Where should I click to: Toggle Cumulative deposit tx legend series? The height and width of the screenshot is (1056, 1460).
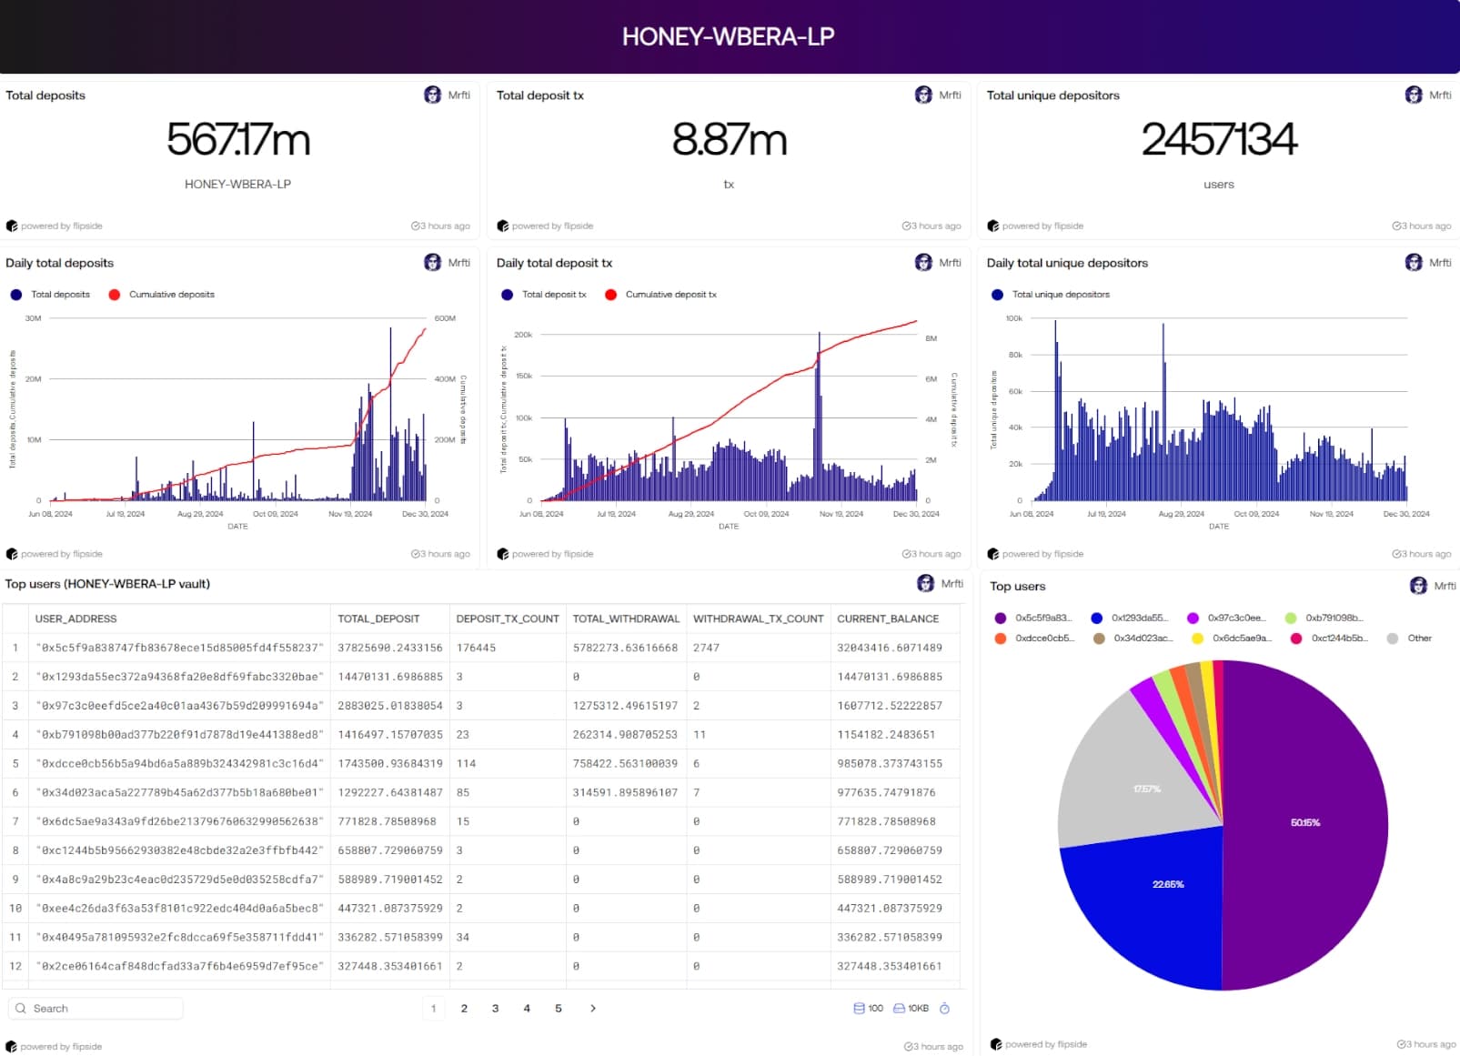[660, 295]
